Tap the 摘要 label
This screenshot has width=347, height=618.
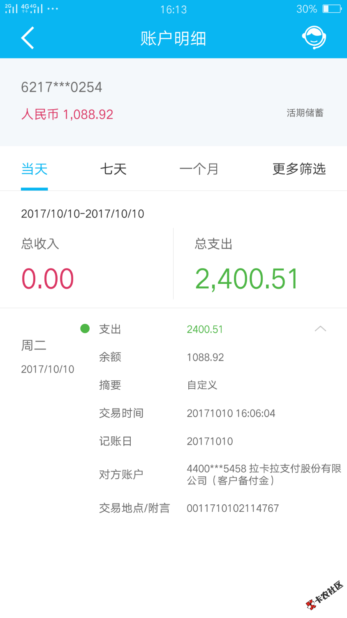coord(110,385)
